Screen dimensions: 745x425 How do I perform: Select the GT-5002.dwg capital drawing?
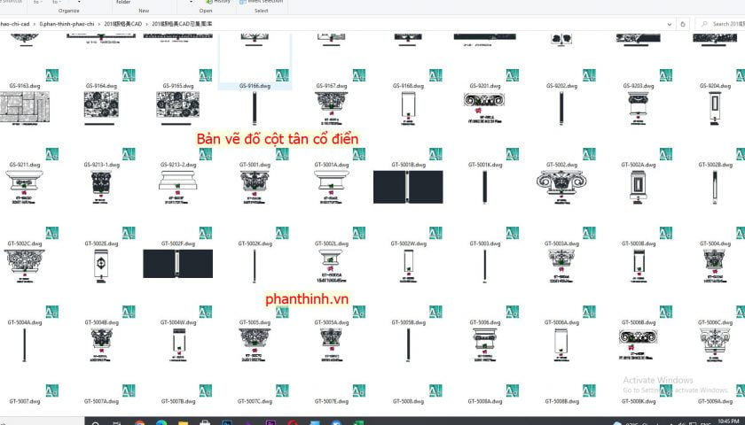[x=561, y=186]
